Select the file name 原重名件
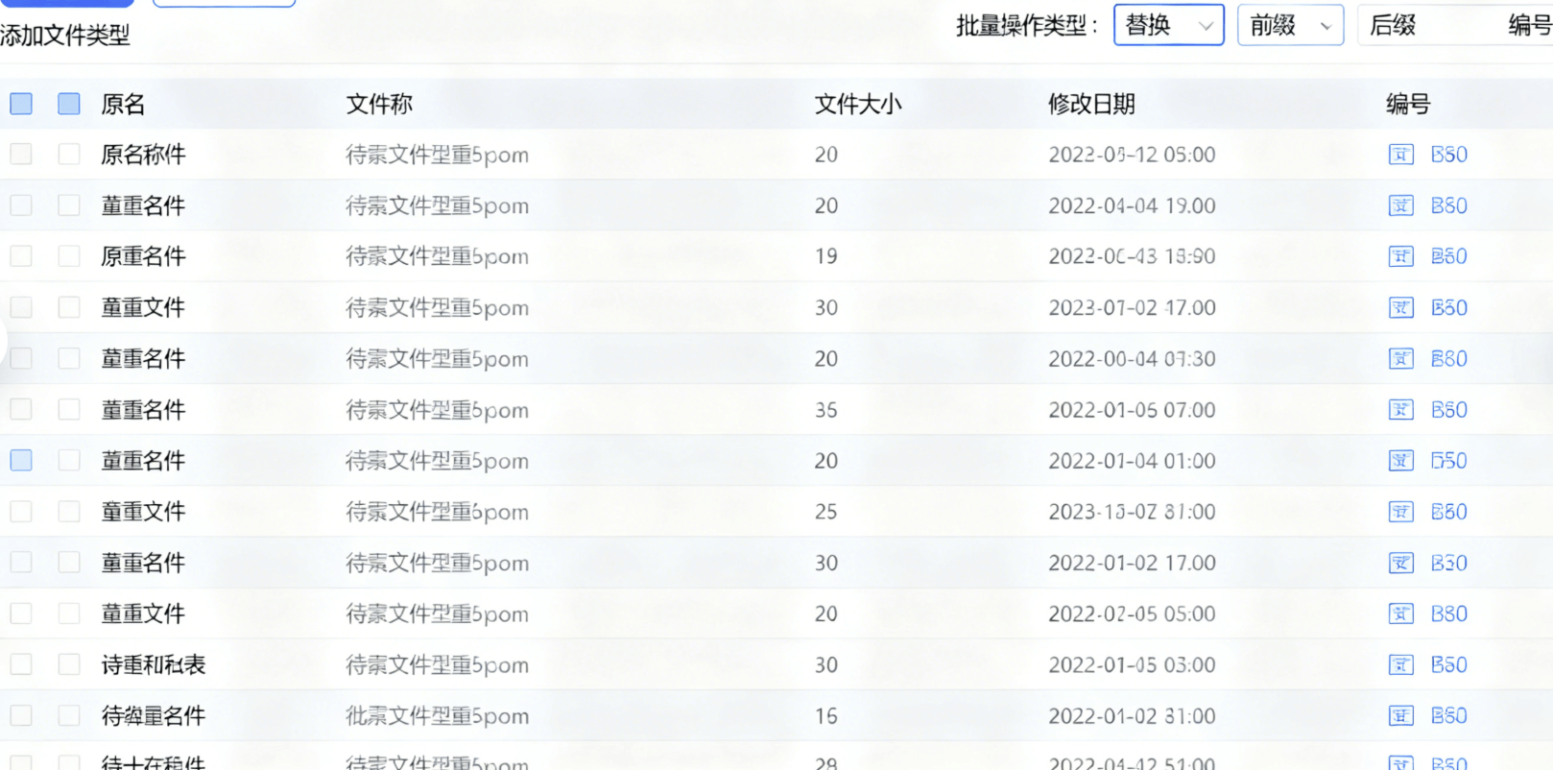Screen dimensions: 1553x770 point(143,256)
